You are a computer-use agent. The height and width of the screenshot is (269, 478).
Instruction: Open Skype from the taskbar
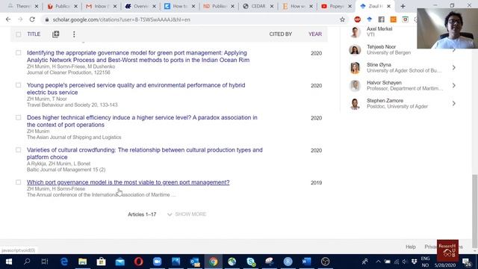coord(251,262)
